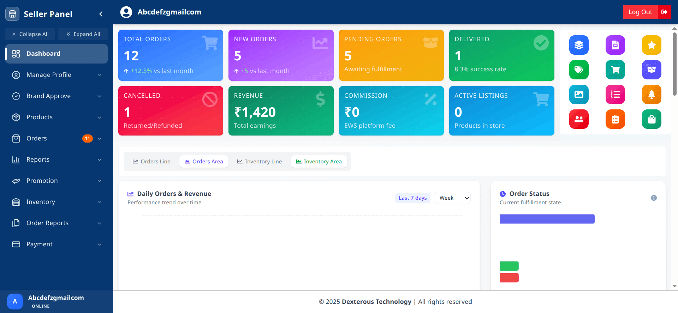Open the pink numbered-list shortcut icon
678x313 pixels.
tap(615, 95)
